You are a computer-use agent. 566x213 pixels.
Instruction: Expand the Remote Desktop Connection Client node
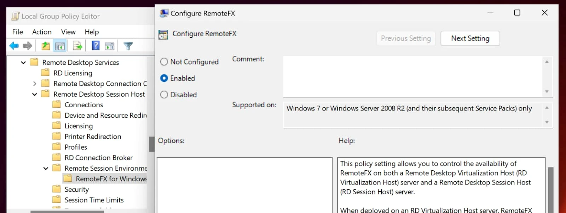click(35, 84)
